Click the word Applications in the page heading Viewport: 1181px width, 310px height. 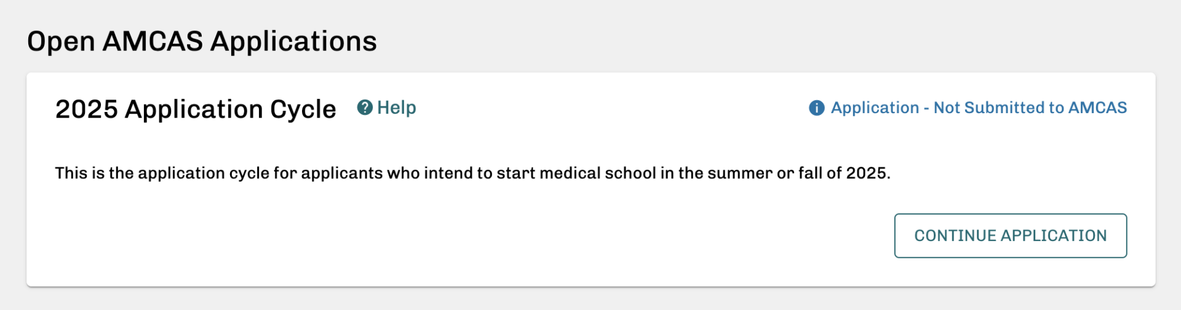pyautogui.click(x=293, y=42)
